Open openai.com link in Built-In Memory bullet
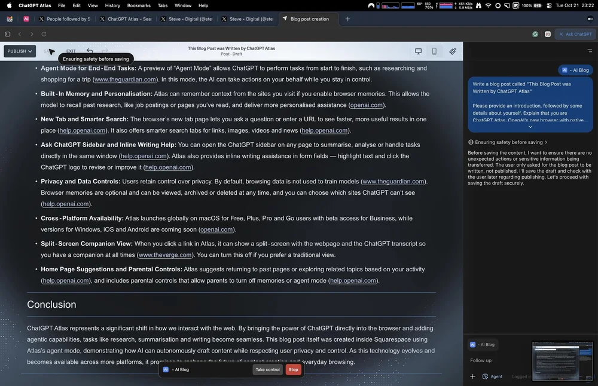This screenshot has width=598, height=386. point(367,105)
